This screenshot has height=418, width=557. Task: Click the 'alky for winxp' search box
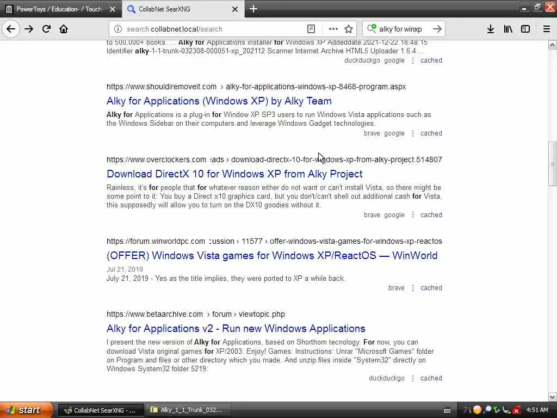pos(404,29)
